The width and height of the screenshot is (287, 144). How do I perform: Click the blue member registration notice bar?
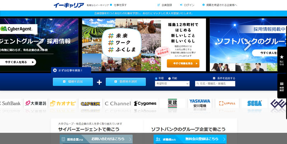tap(143, 13)
